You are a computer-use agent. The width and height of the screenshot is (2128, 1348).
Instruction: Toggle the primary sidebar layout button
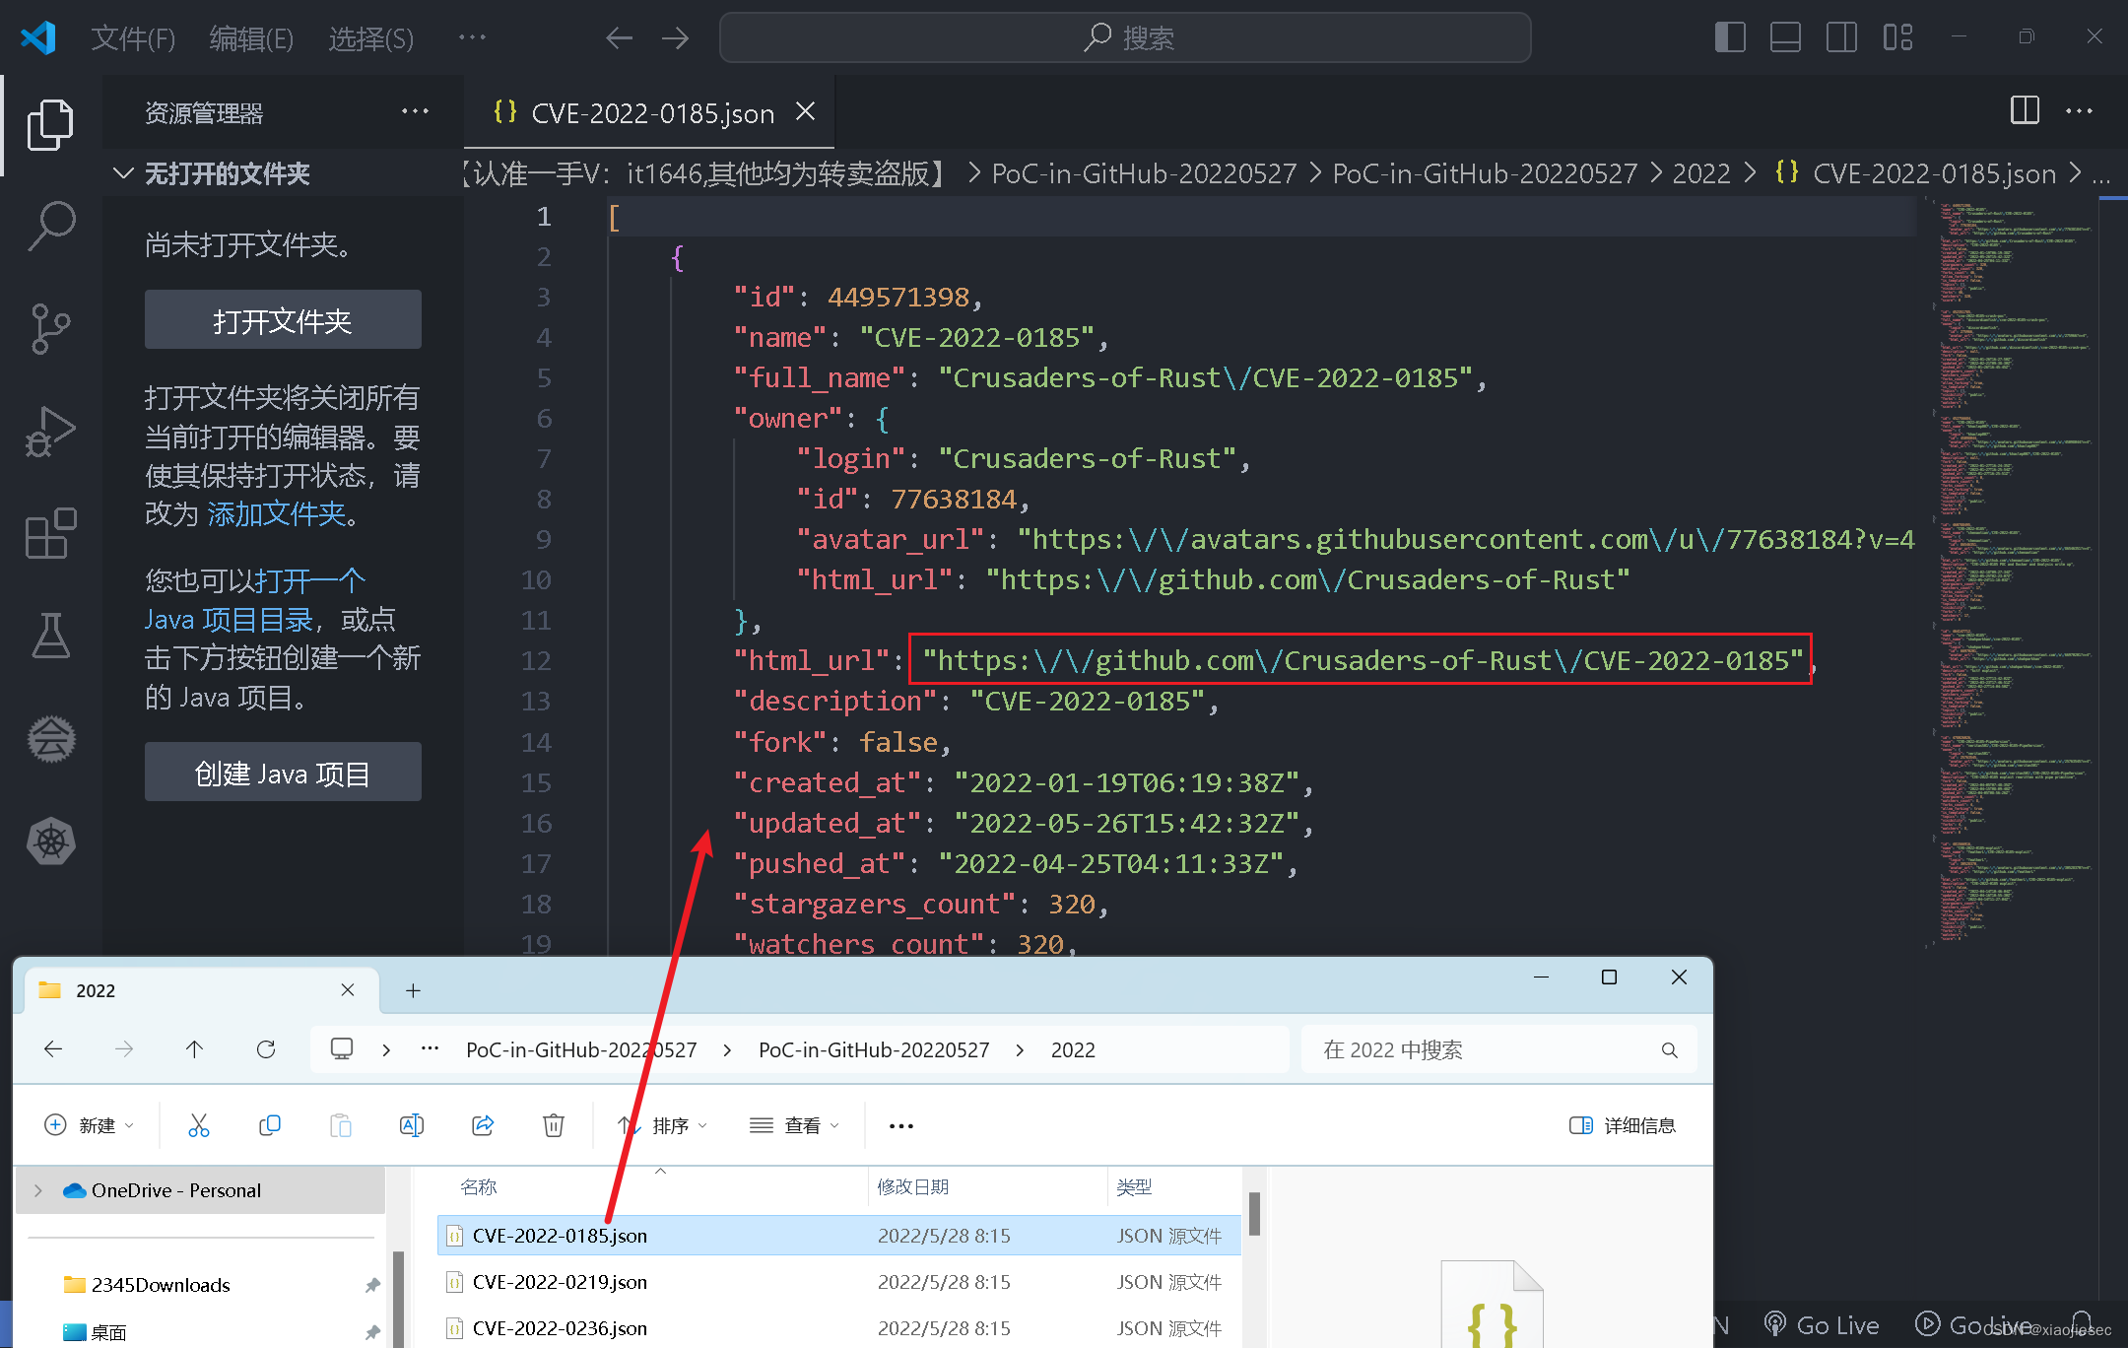coord(1729,37)
